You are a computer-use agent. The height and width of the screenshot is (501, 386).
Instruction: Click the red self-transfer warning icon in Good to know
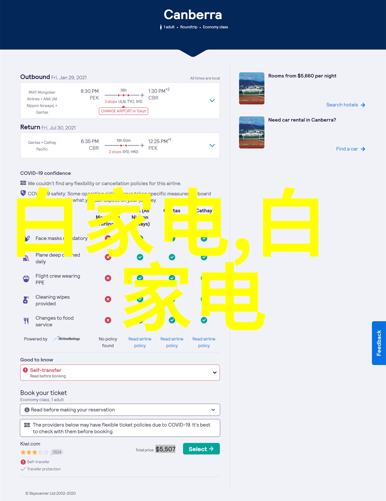click(x=25, y=370)
